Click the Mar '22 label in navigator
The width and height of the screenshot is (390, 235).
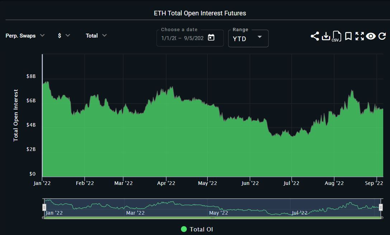pyautogui.click(x=135, y=213)
